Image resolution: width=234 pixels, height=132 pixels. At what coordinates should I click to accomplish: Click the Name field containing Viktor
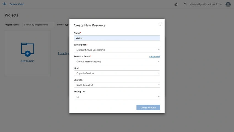pos(117,38)
